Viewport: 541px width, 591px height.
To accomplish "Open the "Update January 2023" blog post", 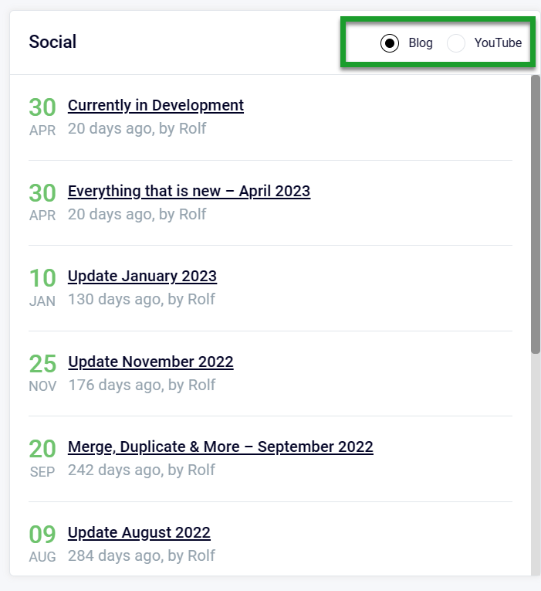I will (142, 276).
